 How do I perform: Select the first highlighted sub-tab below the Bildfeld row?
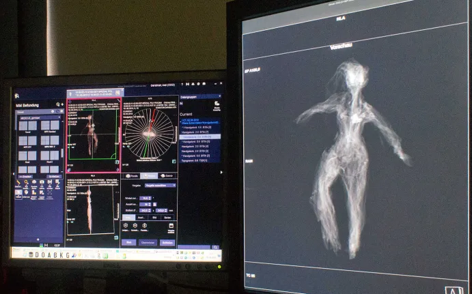(128, 218)
